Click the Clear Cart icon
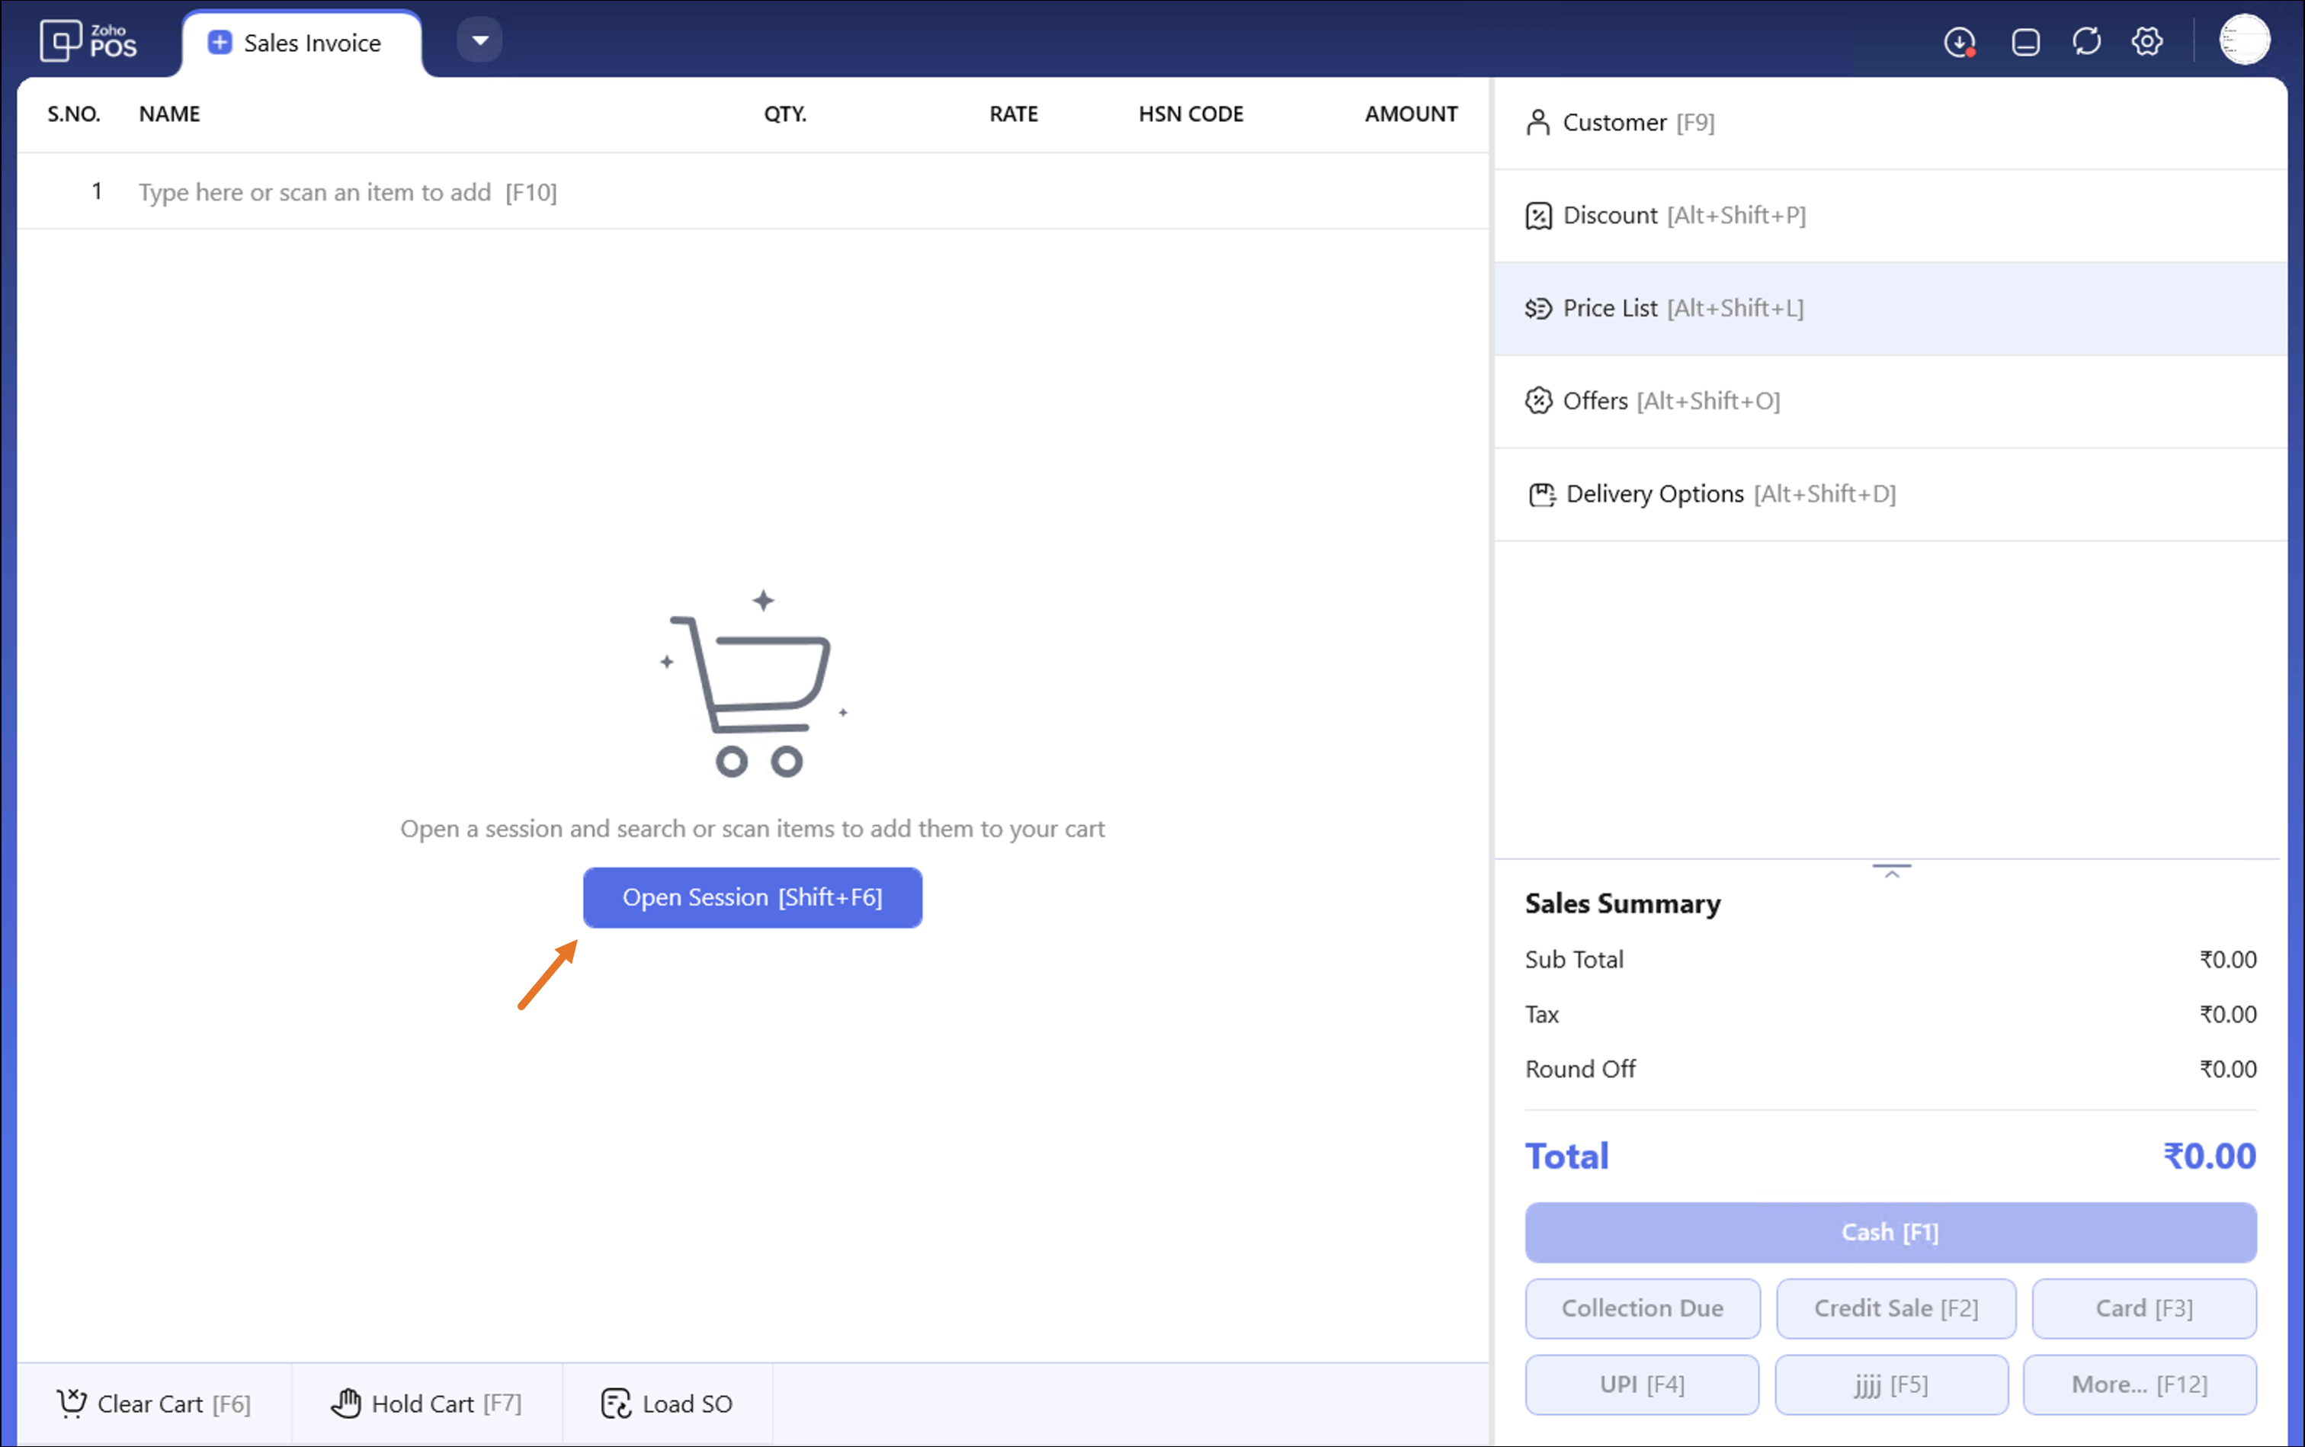Image resolution: width=2305 pixels, height=1447 pixels. (72, 1403)
